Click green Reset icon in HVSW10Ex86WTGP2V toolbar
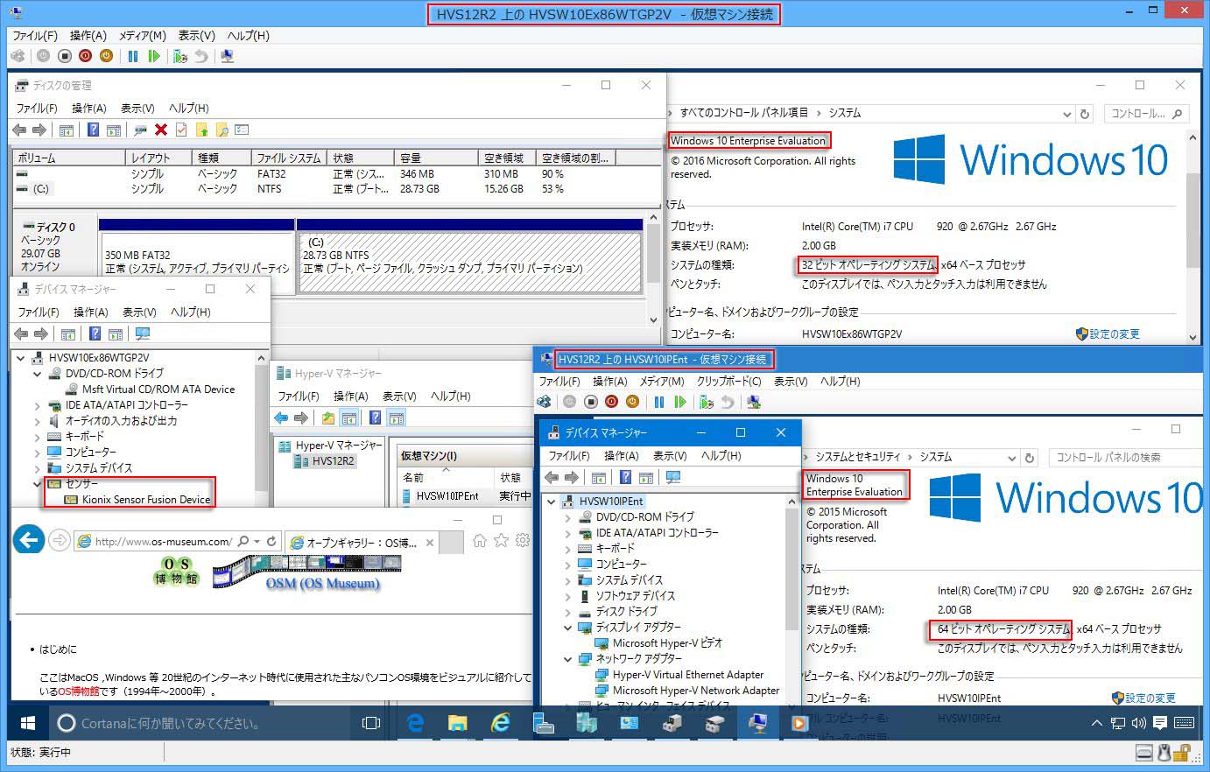The height and width of the screenshot is (772, 1210). point(154,56)
